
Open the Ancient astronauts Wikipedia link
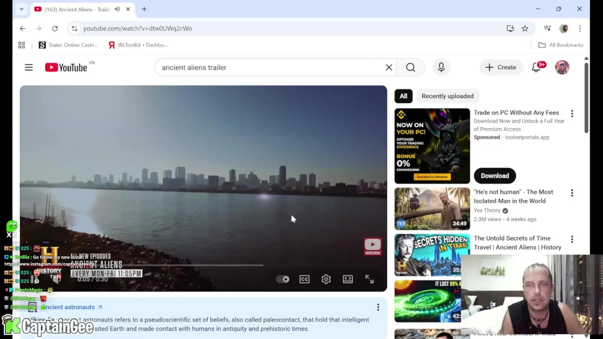pyautogui.click(x=71, y=307)
